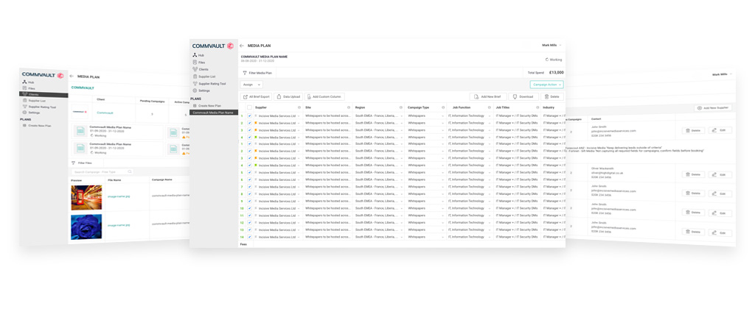The height and width of the screenshot is (331, 755).
Task: Toggle the select-all checkbox in the table header
Action: coord(249,107)
